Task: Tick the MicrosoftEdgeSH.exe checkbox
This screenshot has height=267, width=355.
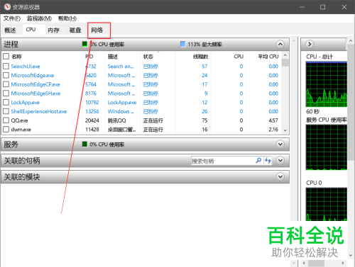Action: click(x=6, y=93)
